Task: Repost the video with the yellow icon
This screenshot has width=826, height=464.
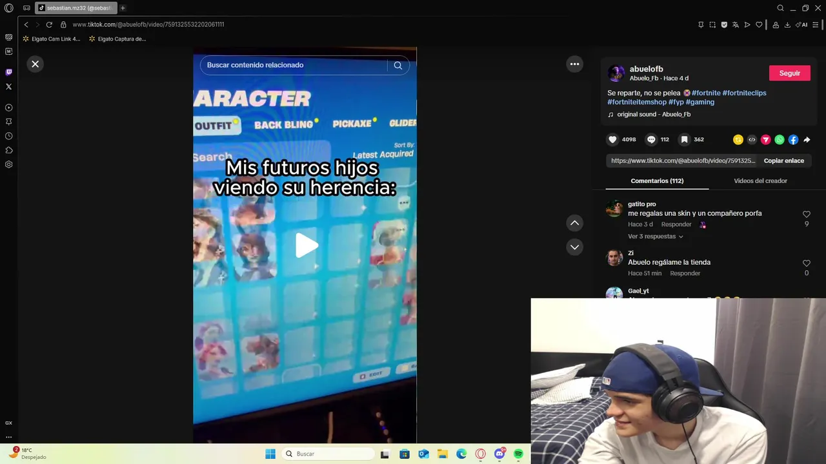Action: pos(738,140)
